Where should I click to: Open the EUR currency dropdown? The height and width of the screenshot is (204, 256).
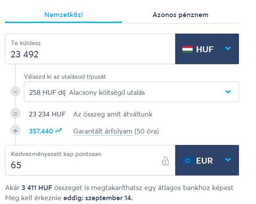[x=207, y=160]
